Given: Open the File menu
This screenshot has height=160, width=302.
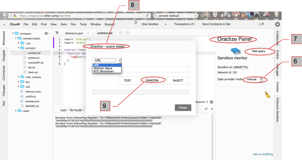Looking at the screenshot, I should [26, 24].
